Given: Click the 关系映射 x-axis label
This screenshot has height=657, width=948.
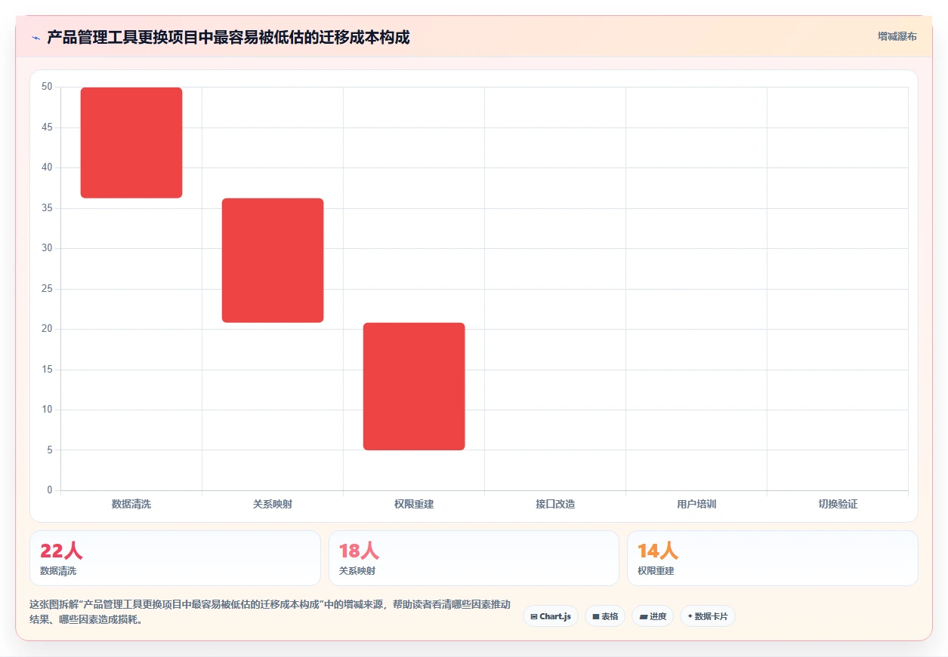Looking at the screenshot, I should pos(273,504).
